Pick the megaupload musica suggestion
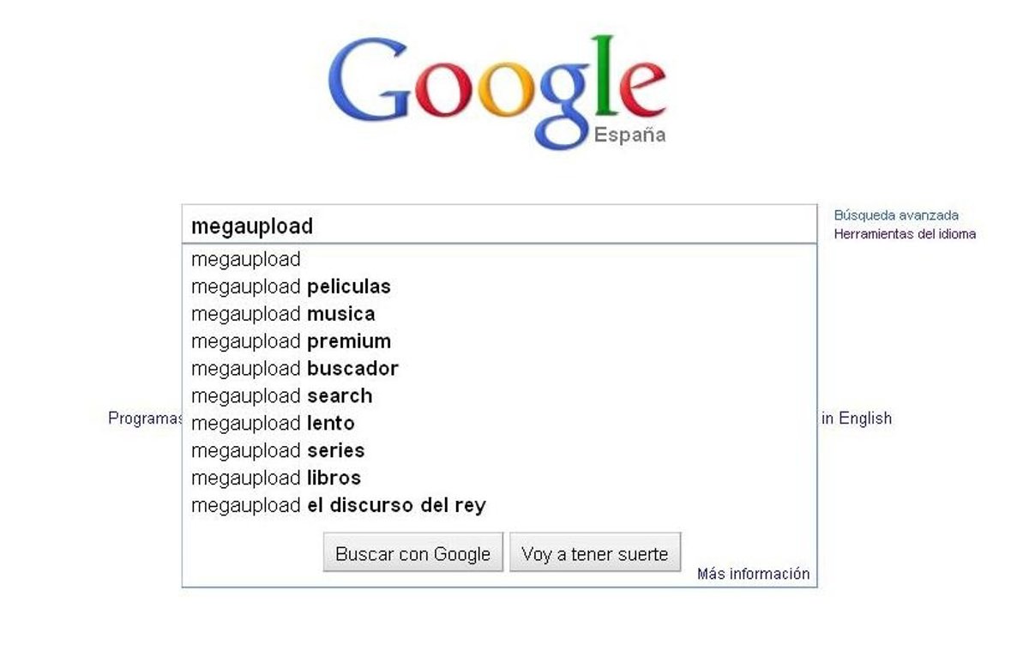The image size is (1029, 645). point(283,314)
